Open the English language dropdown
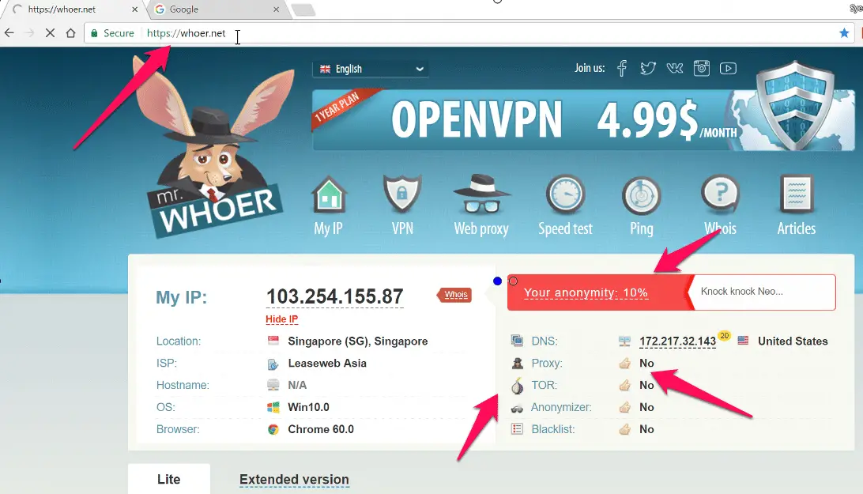The image size is (863, 494). pos(371,69)
